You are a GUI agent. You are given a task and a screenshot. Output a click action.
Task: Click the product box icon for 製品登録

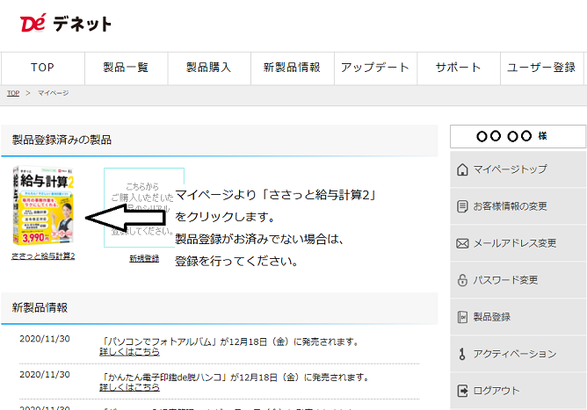point(462,317)
